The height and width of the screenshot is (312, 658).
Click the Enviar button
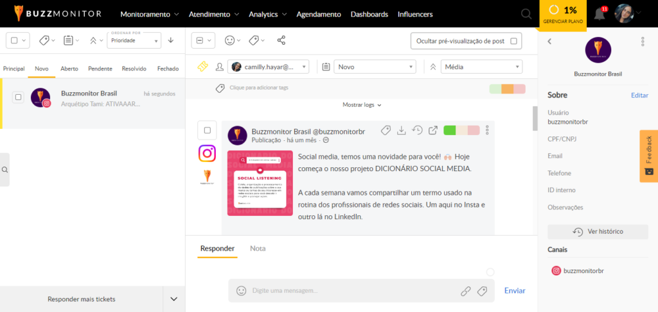coord(514,291)
